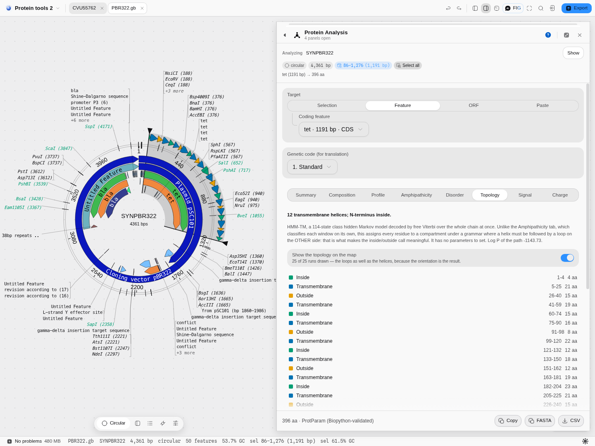Toggle the left sidebar panel icon

(x=475, y=8)
